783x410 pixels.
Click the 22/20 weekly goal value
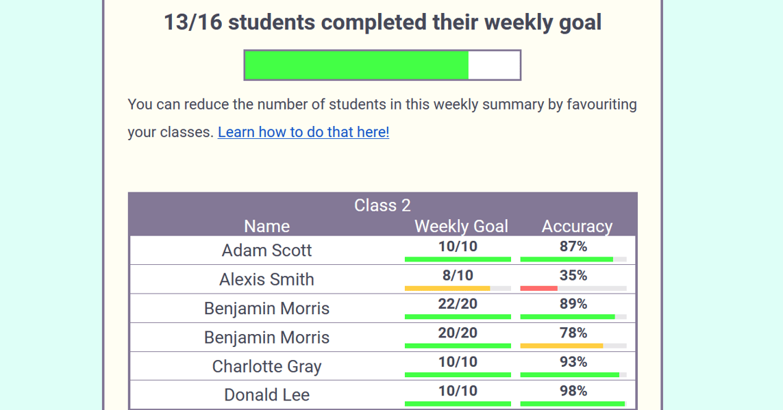point(458,305)
